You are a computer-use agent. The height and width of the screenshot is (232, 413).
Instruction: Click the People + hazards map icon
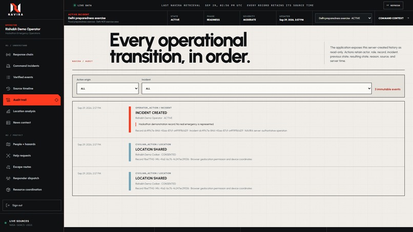8,144
